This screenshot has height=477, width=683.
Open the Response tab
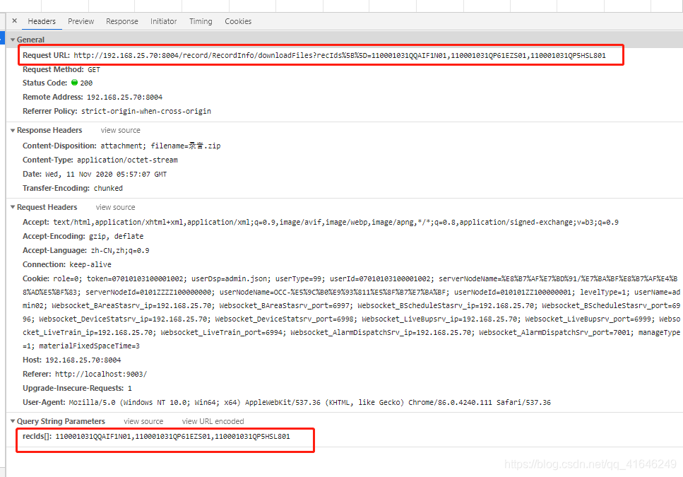pos(121,21)
